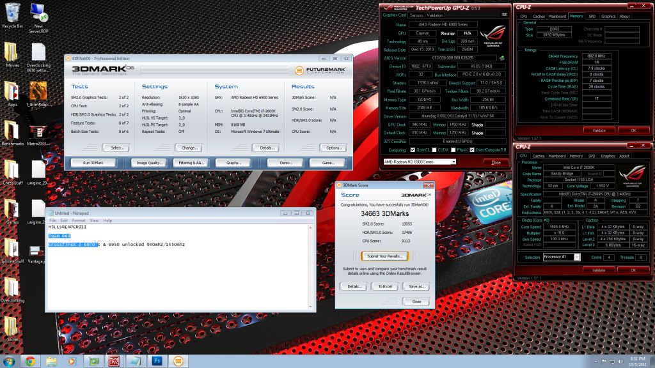Click the Run 3DMark button
This screenshot has width=655, height=368.
(x=93, y=163)
